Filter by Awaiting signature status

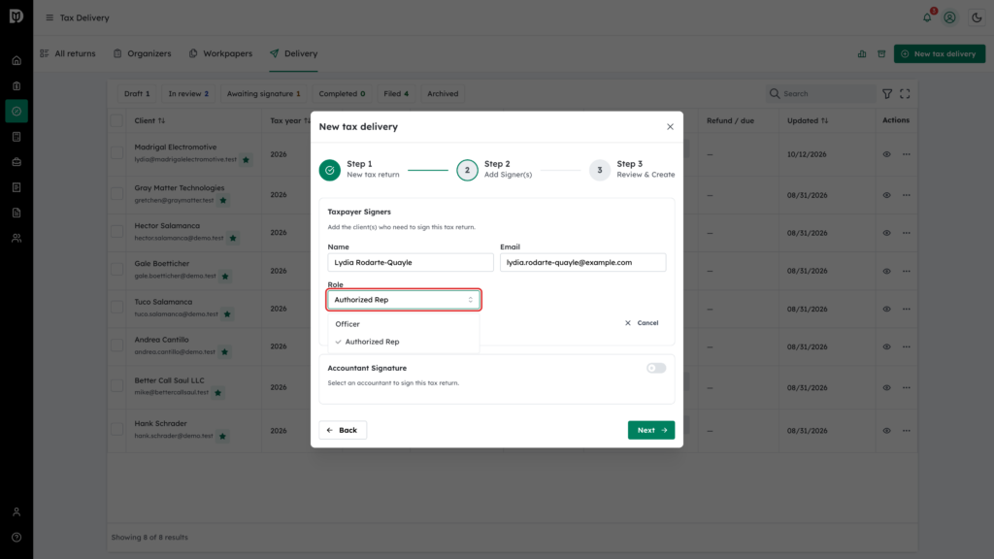264,94
